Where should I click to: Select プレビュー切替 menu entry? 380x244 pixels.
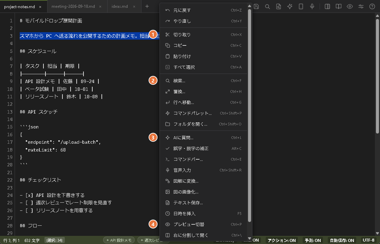(x=203, y=224)
